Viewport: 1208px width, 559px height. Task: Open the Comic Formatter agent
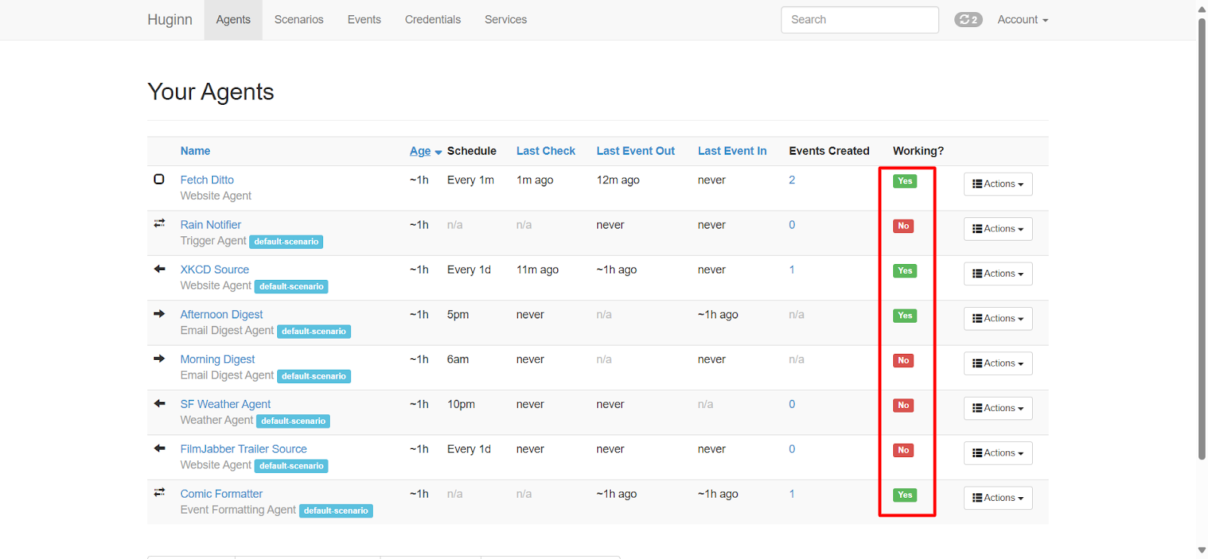(x=221, y=493)
